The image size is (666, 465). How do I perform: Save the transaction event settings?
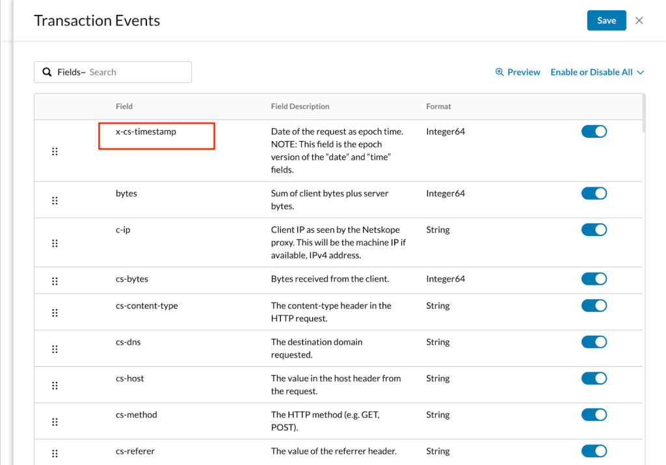click(606, 20)
